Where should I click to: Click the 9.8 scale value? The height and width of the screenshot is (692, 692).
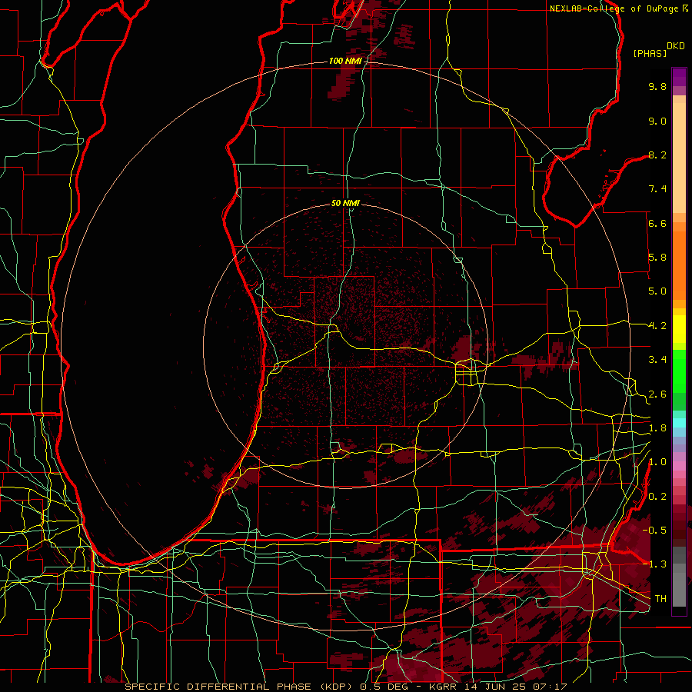[657, 86]
